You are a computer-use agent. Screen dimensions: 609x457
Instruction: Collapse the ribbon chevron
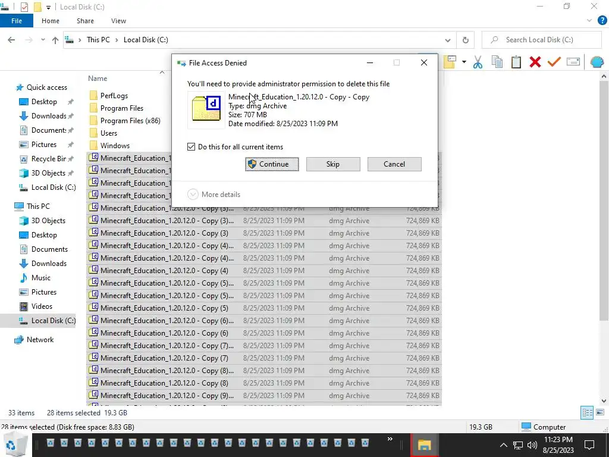[x=589, y=21]
